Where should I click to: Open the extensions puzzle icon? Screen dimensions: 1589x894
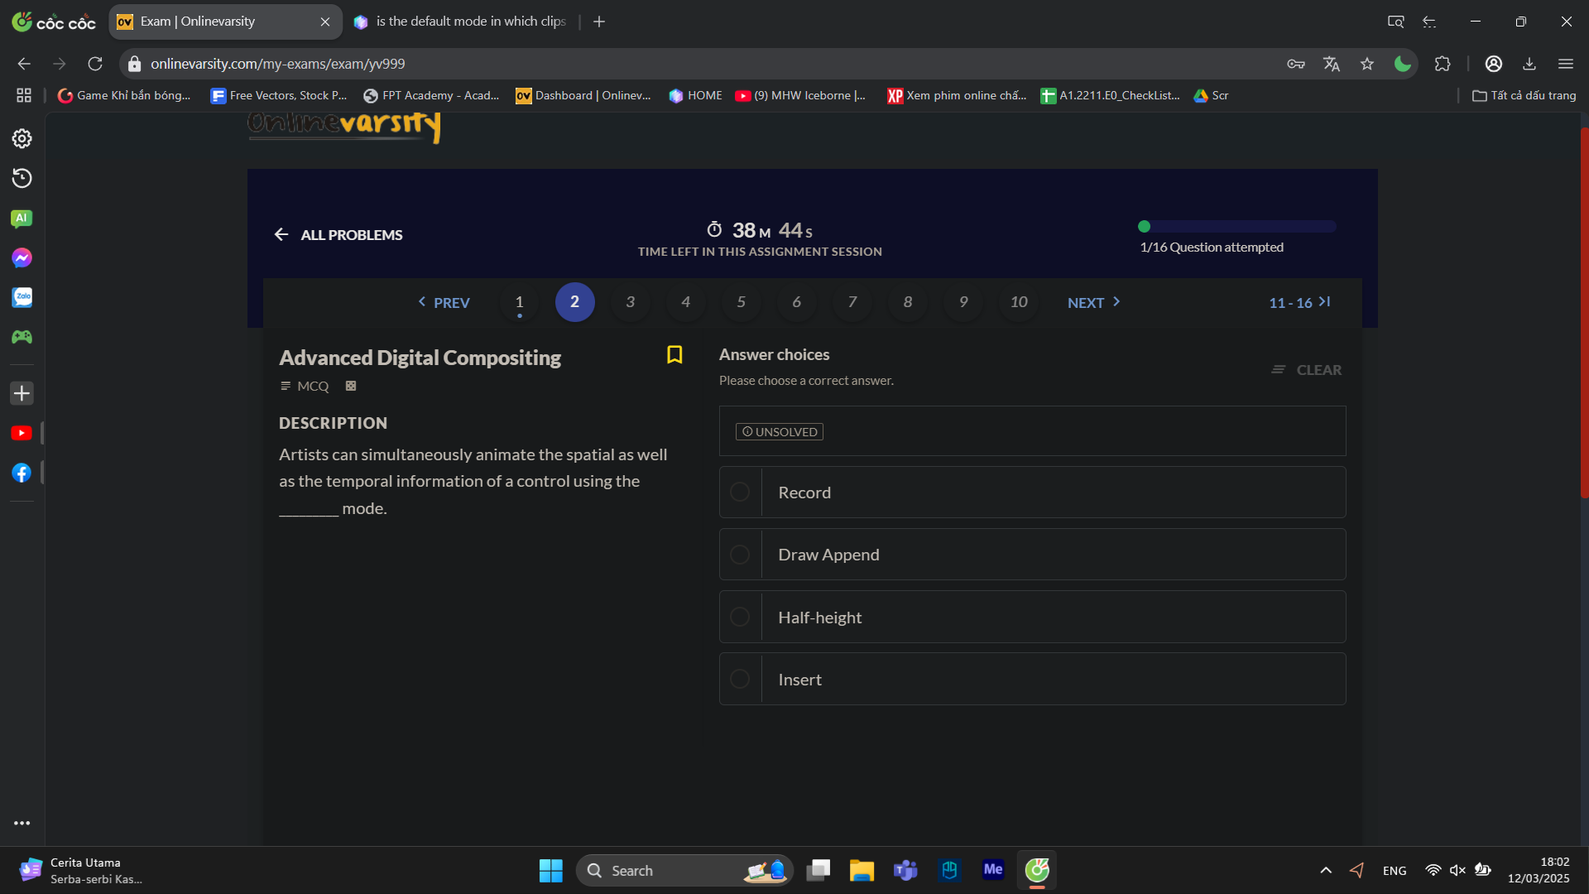point(1443,64)
